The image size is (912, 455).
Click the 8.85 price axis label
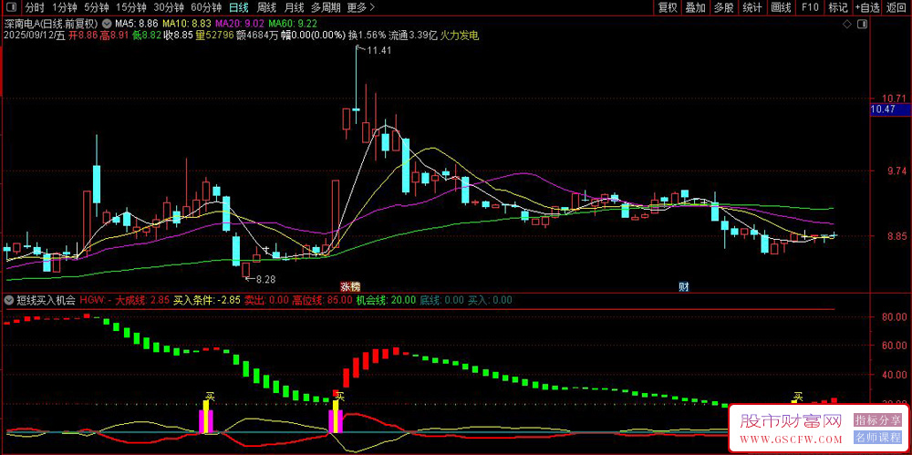pos(896,236)
